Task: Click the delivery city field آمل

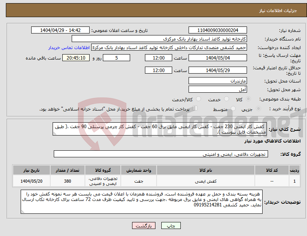Action: click(x=218, y=90)
